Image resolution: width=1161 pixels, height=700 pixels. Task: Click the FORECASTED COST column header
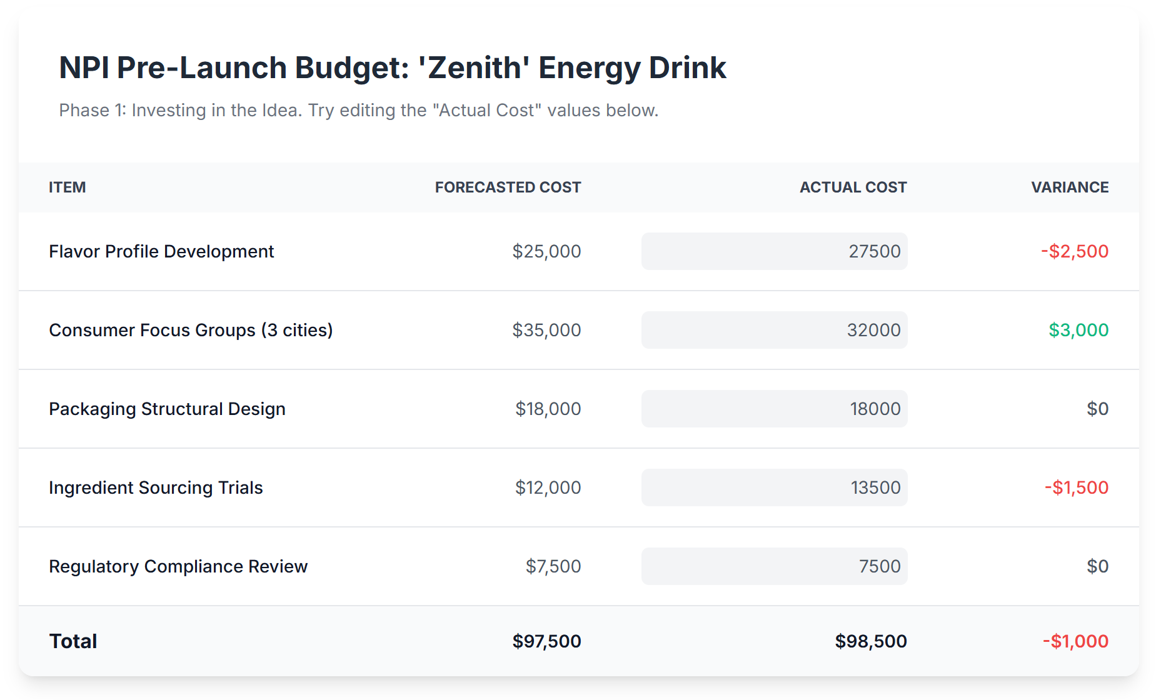508,187
